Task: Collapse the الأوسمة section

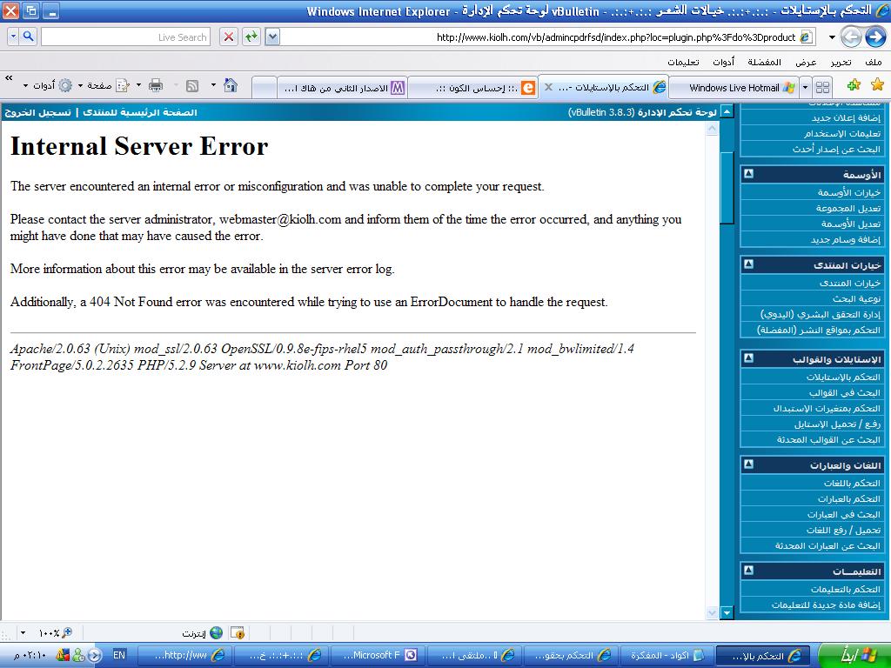Action: (749, 174)
